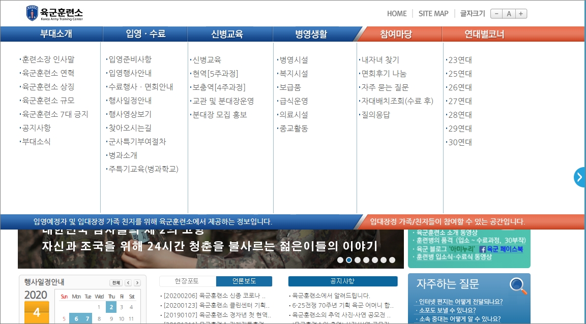The image size is (586, 324).
Task: Select calendar date 6
Action: click(x=76, y=319)
